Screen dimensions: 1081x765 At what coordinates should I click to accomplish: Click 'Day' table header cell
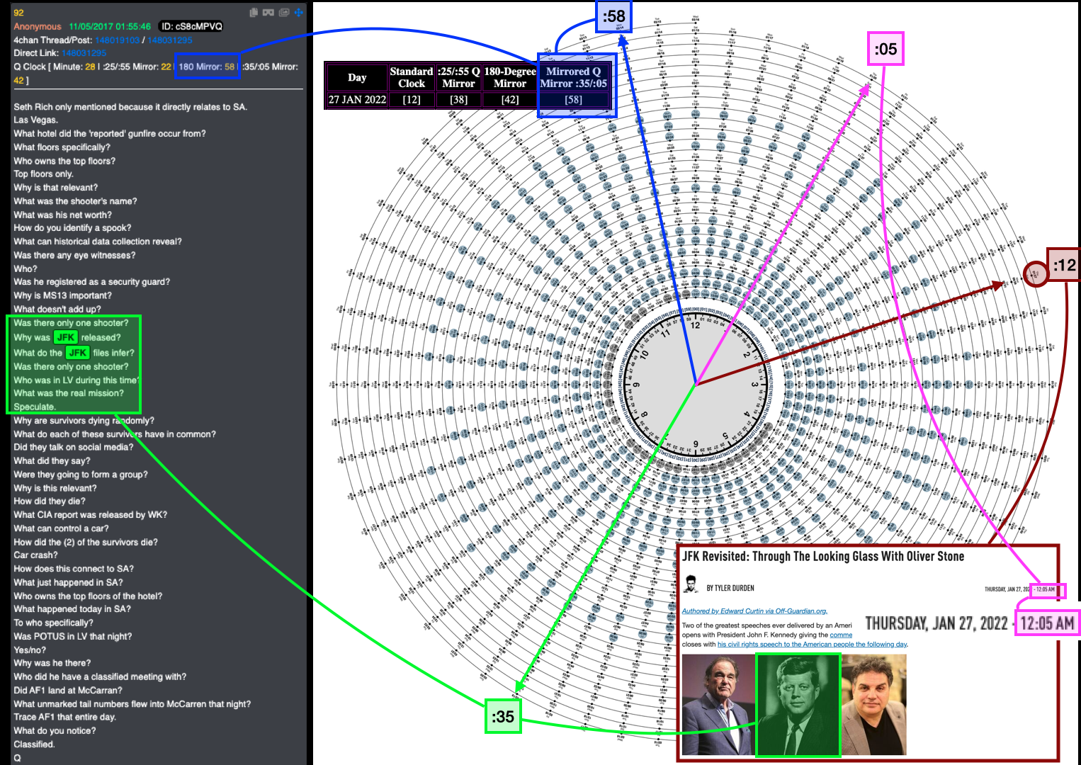point(357,77)
